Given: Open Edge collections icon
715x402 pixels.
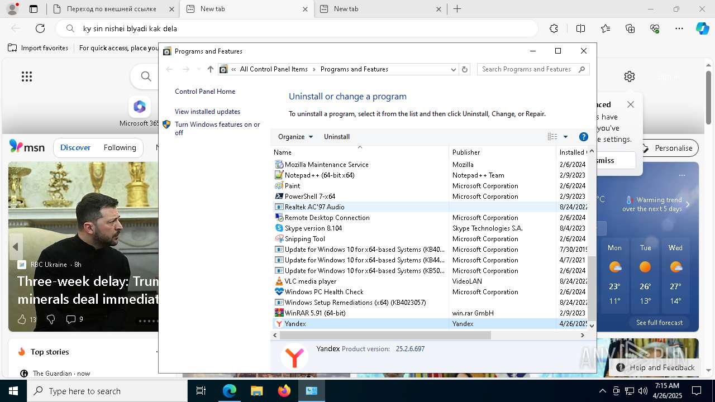Looking at the screenshot, I should [x=630, y=28].
